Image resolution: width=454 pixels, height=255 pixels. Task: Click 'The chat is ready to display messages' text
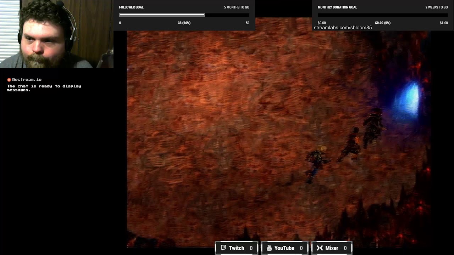(44, 88)
